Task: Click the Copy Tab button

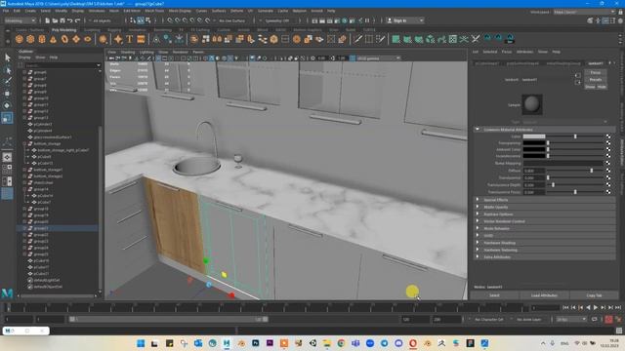Action: tap(594, 295)
